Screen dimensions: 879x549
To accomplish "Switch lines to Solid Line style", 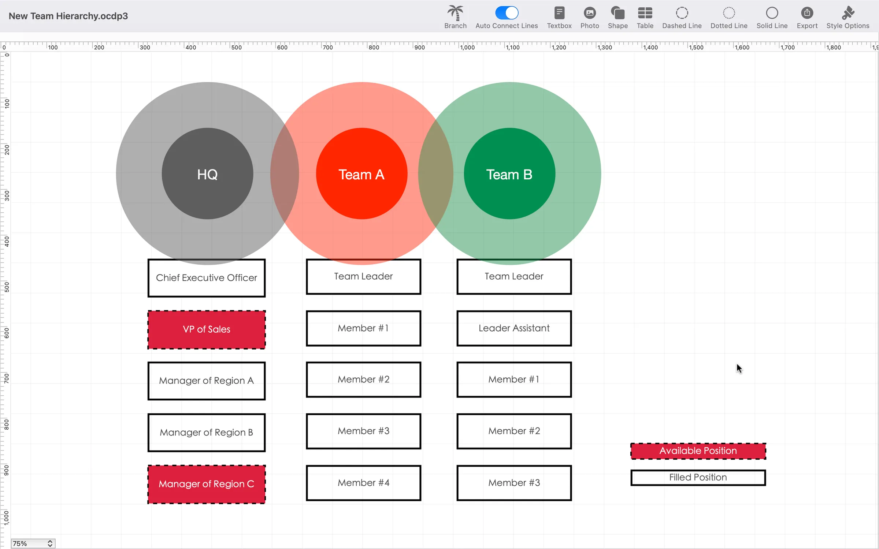I will tap(772, 16).
